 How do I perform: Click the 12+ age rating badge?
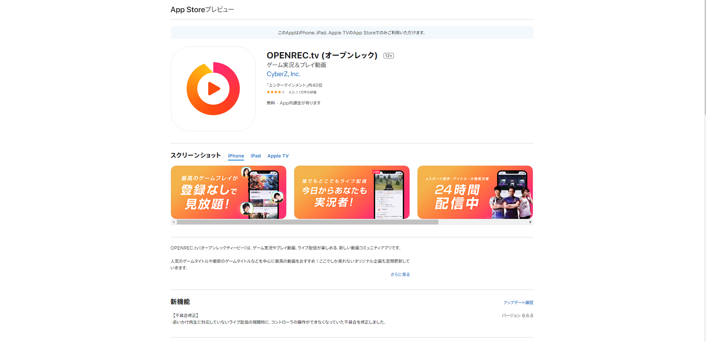388,56
